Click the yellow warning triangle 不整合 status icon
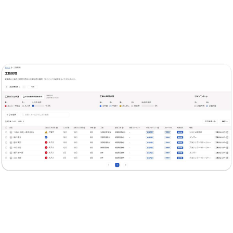This screenshot has height=233, width=233. click(x=46, y=132)
